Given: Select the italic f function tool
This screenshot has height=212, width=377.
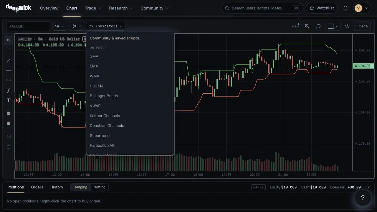Looking at the screenshot, I should click(9, 90).
